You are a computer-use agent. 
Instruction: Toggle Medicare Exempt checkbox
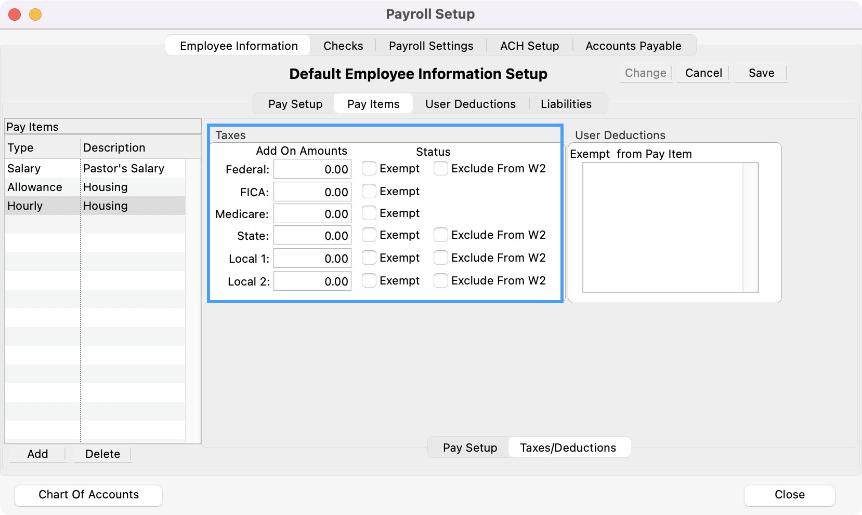[369, 213]
